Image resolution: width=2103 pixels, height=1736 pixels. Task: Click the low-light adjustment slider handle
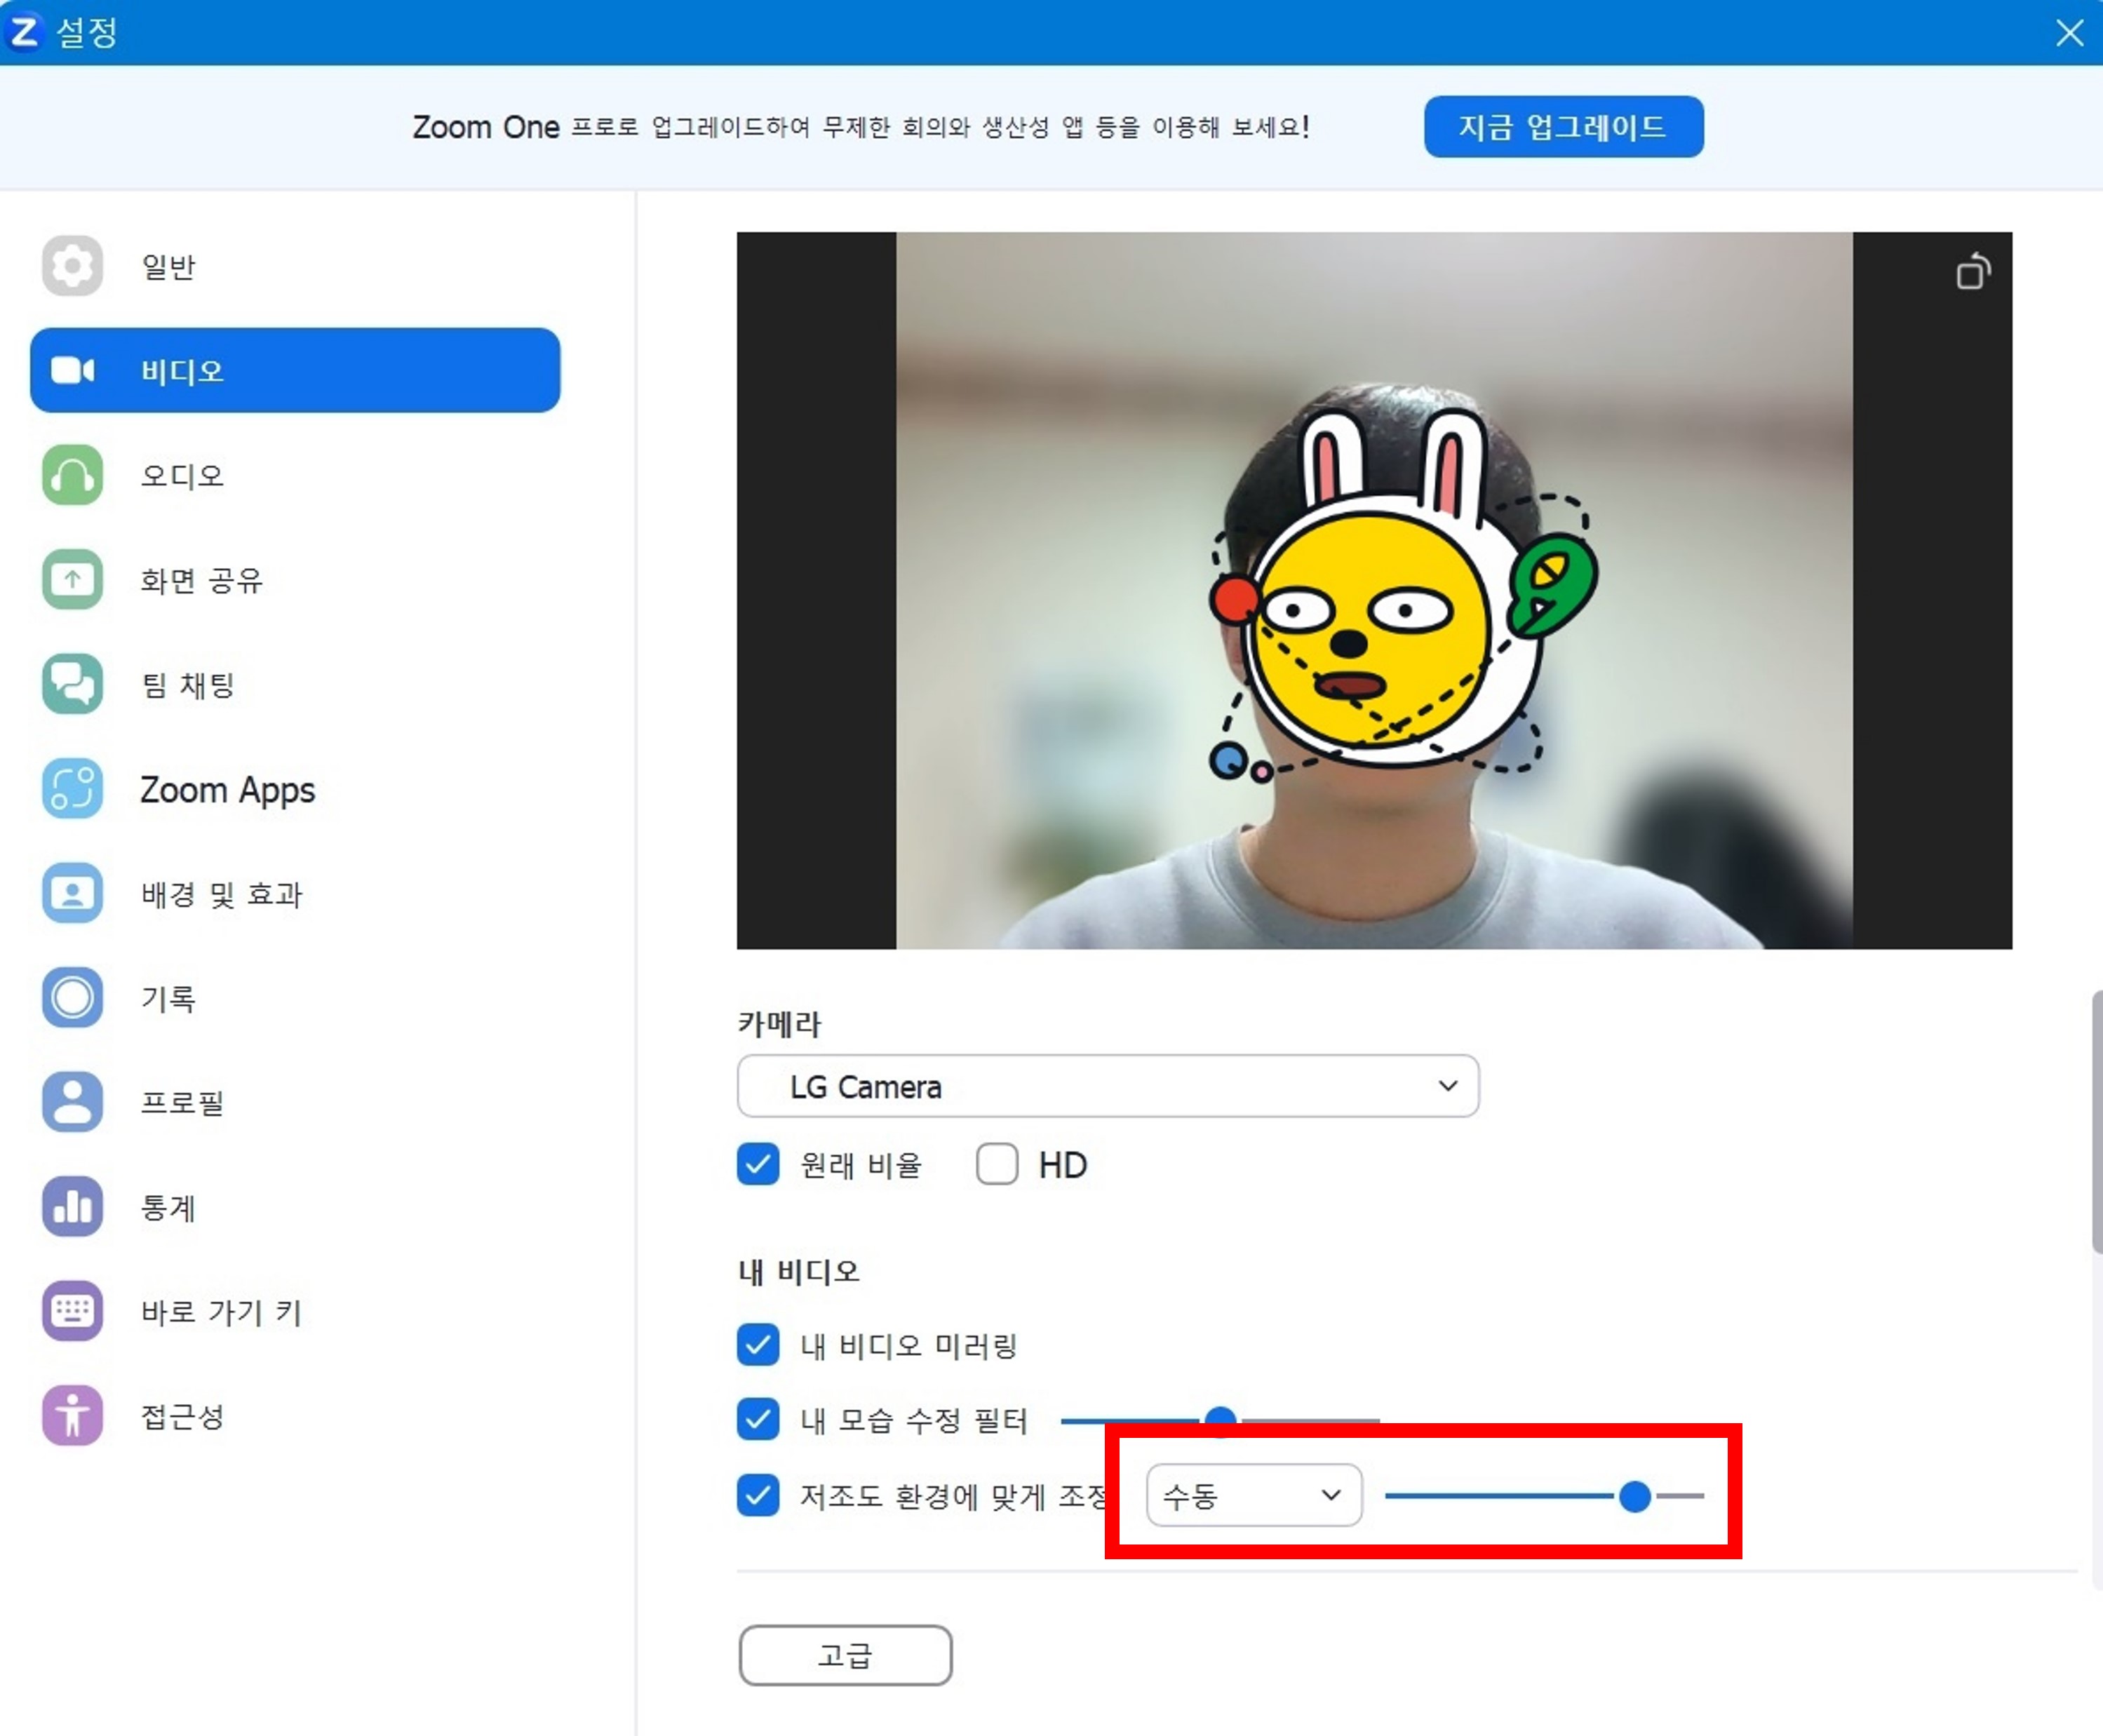point(1634,1496)
